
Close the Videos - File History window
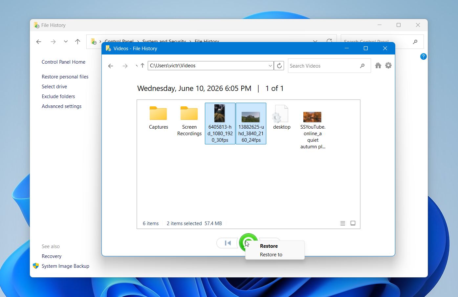tap(385, 48)
